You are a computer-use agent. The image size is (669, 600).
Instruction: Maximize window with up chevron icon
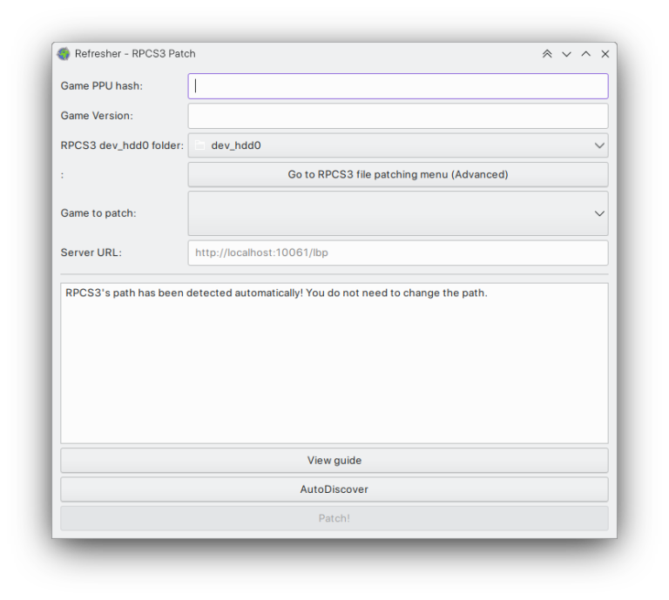coord(585,54)
